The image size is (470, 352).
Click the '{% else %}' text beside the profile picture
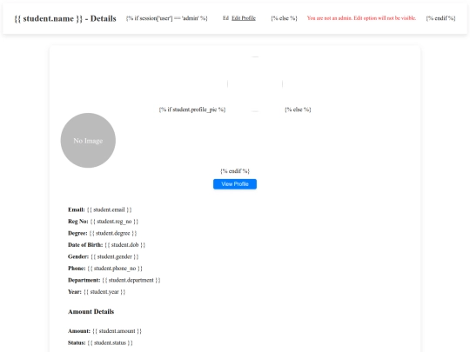coord(298,110)
